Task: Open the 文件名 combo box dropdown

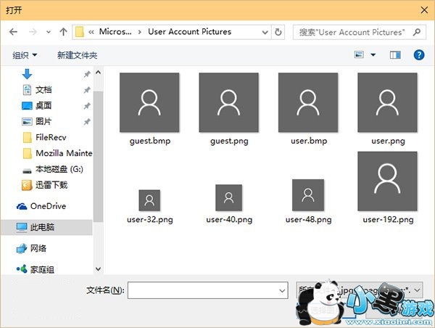Action: [x=282, y=290]
